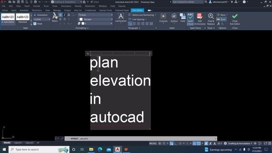Toggle Bold formatting

click(60, 15)
